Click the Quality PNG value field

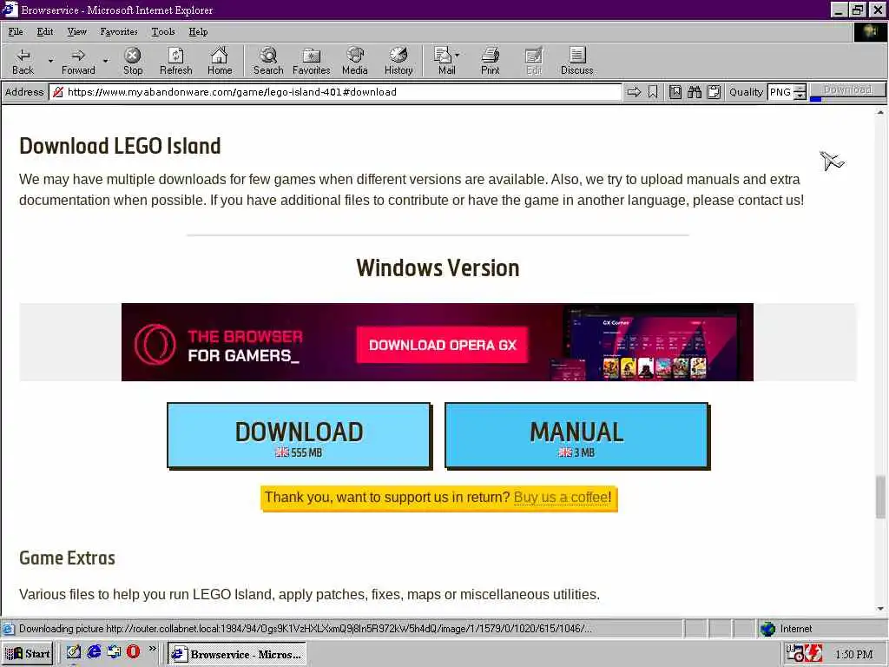point(780,92)
